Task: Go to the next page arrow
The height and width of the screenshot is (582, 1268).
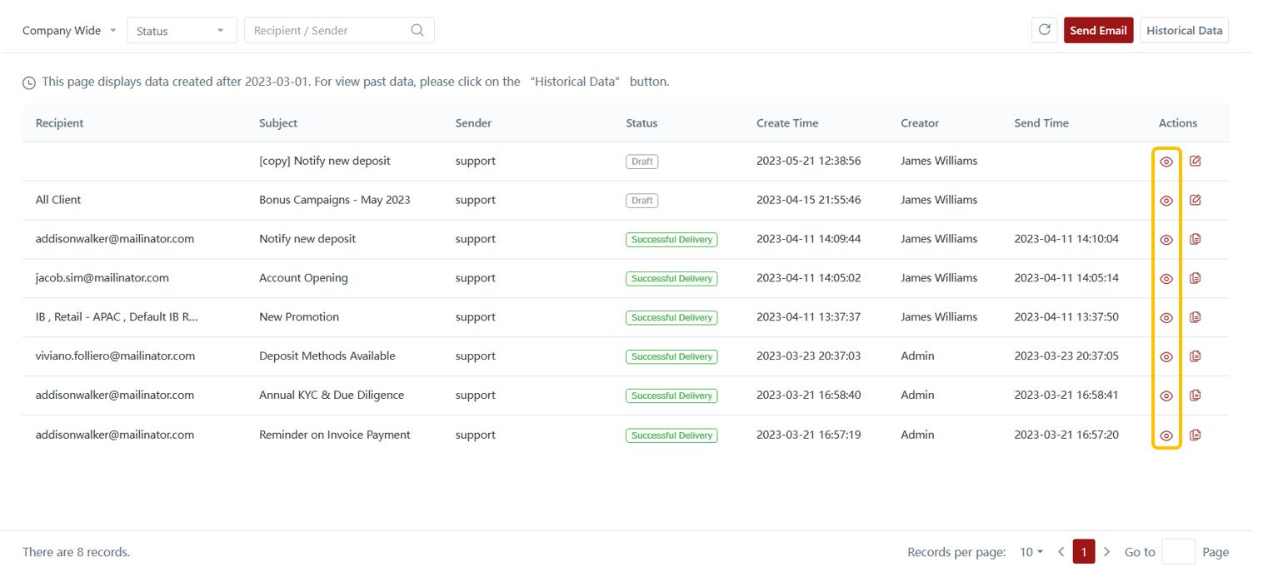Action: [1106, 552]
